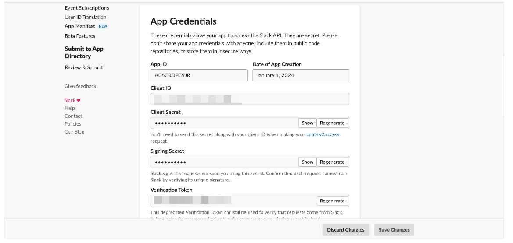
Task: Open User ID Translation page
Action: [85, 17]
